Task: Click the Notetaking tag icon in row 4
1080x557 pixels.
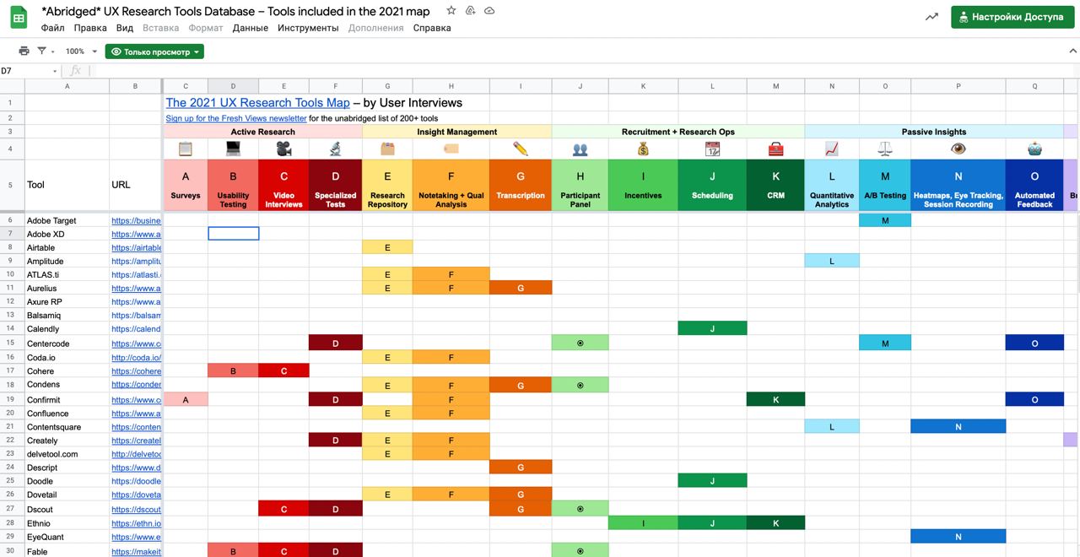Action: pyautogui.click(x=451, y=149)
